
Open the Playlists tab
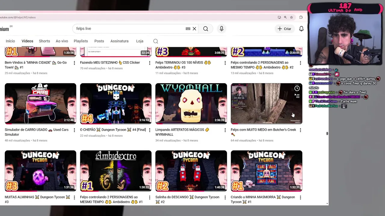81,41
